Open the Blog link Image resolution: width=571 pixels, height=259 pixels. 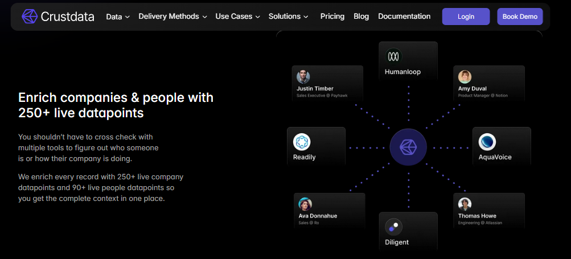(362, 17)
